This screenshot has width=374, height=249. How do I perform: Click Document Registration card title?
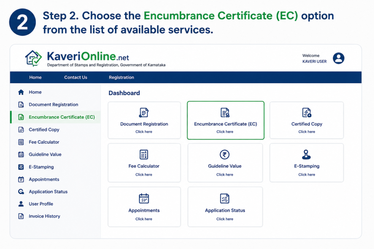click(144, 124)
